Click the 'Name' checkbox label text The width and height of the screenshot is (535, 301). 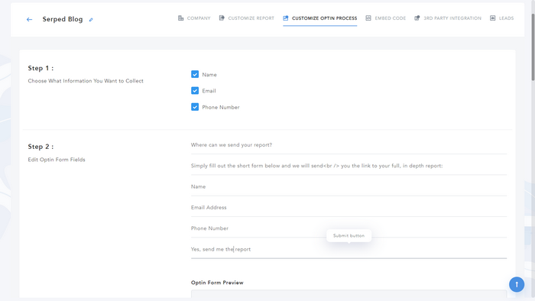[x=209, y=75]
